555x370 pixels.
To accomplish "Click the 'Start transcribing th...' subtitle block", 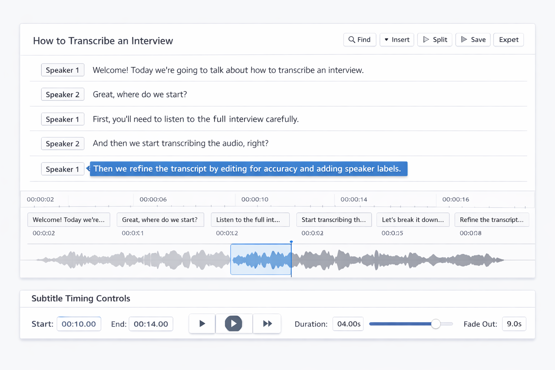I will tap(334, 220).
